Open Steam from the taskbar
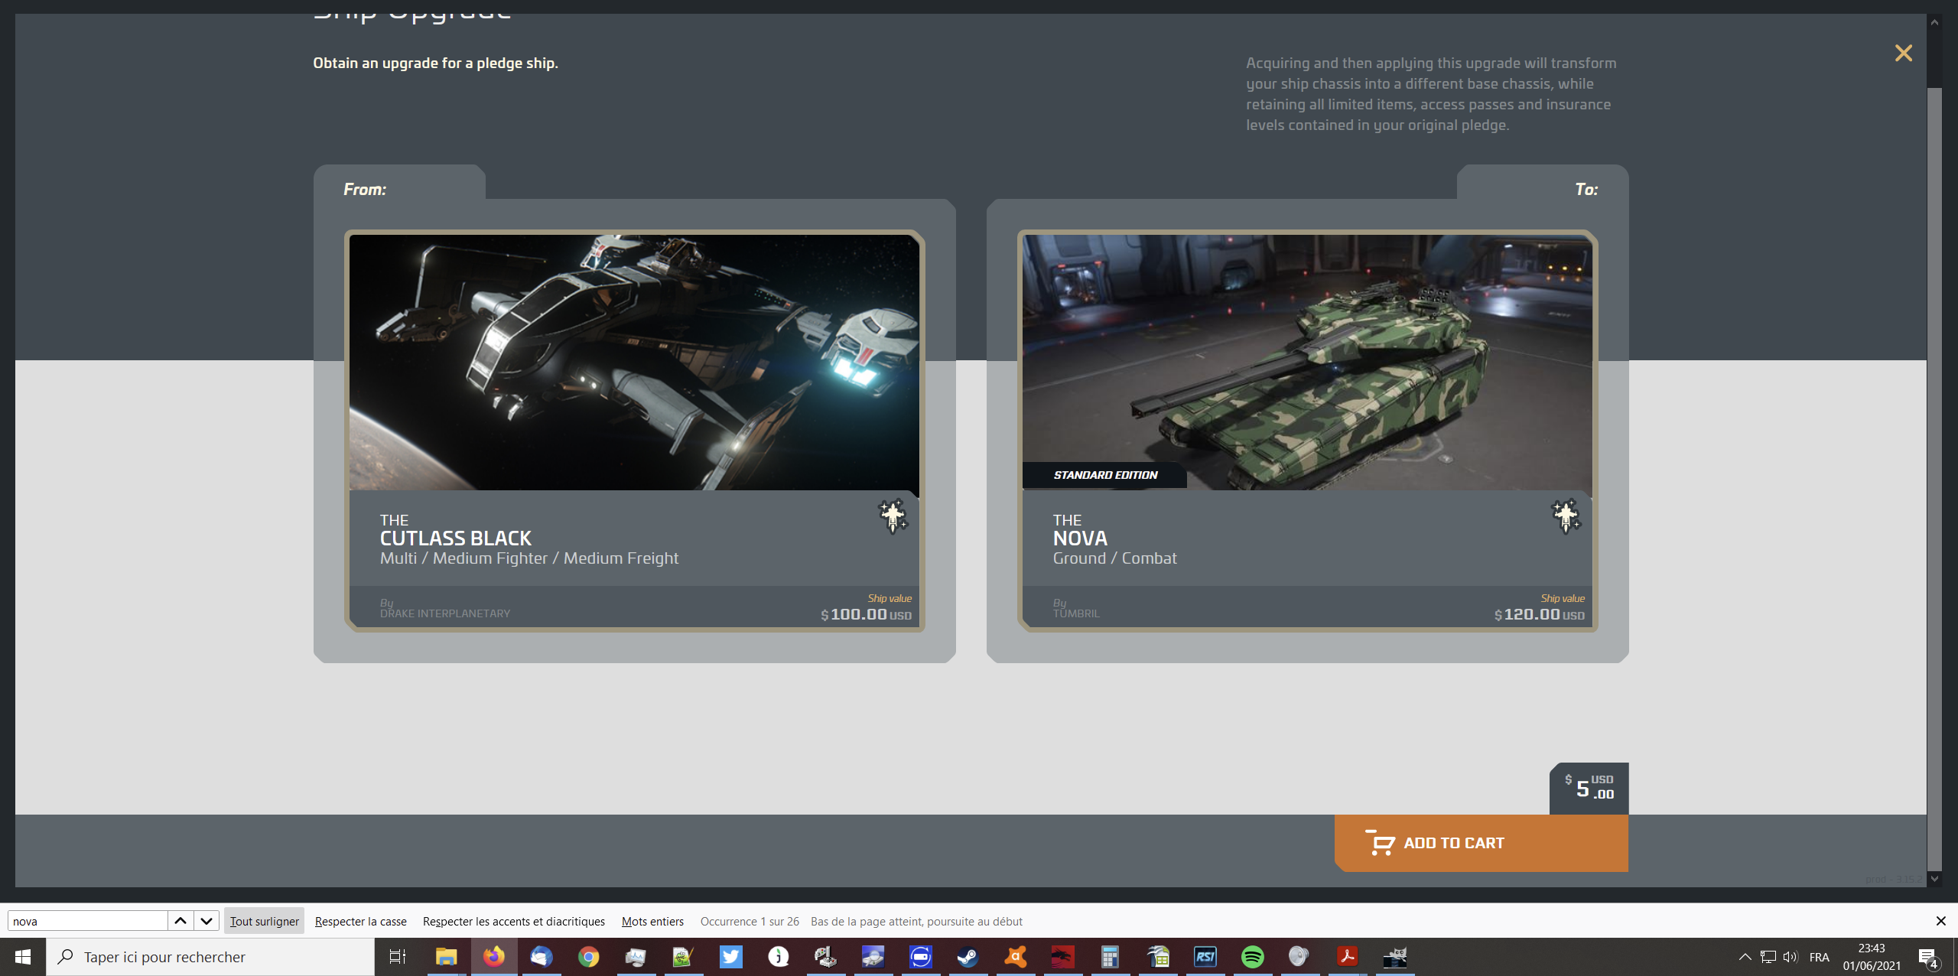This screenshot has height=976, width=1958. coord(968,957)
